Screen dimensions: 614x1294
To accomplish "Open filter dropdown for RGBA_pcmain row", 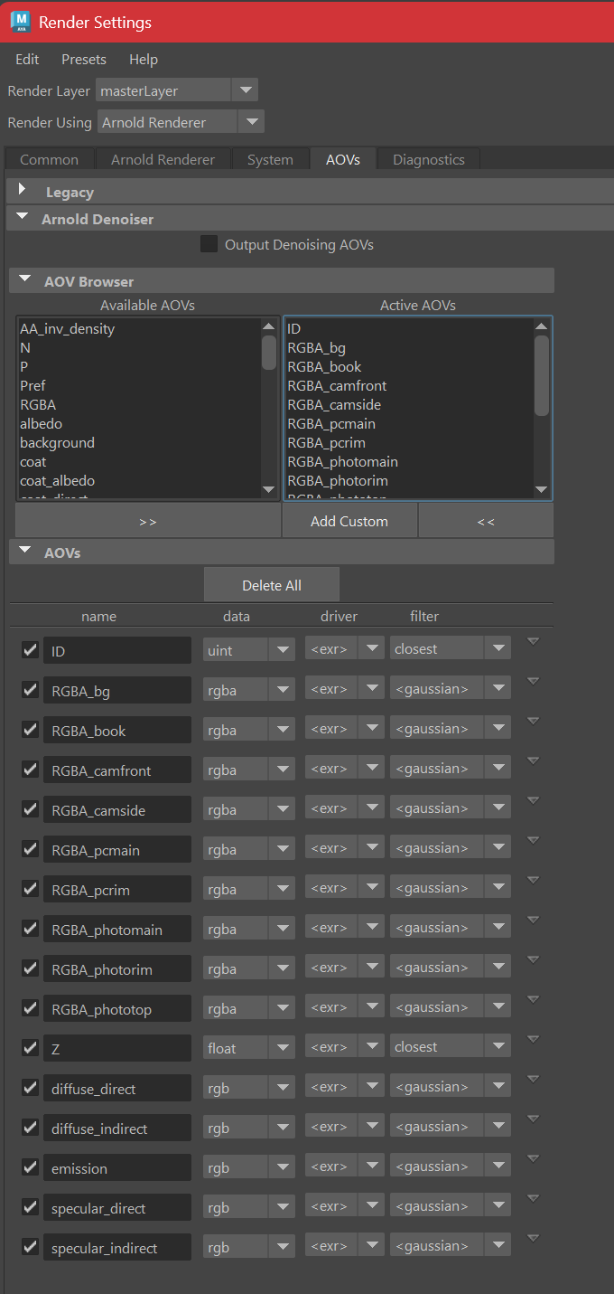I will 451,848.
